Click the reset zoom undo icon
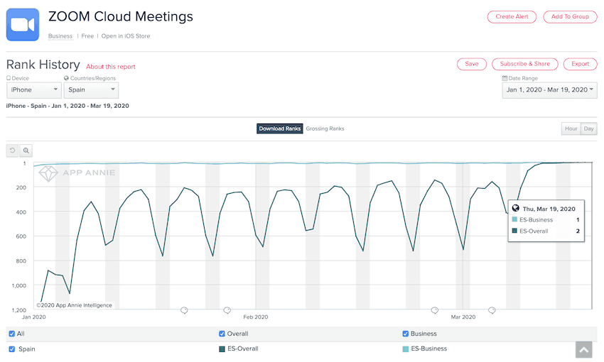Viewport: 604px width, 362px height. coord(12,150)
